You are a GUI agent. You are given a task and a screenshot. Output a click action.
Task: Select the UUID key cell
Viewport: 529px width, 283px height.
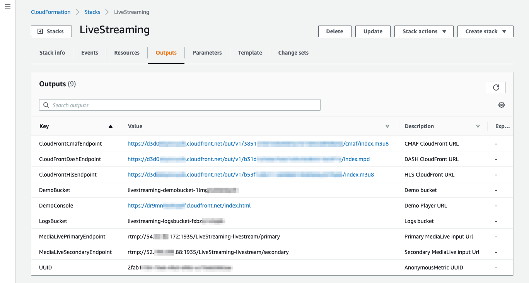[x=46, y=268]
